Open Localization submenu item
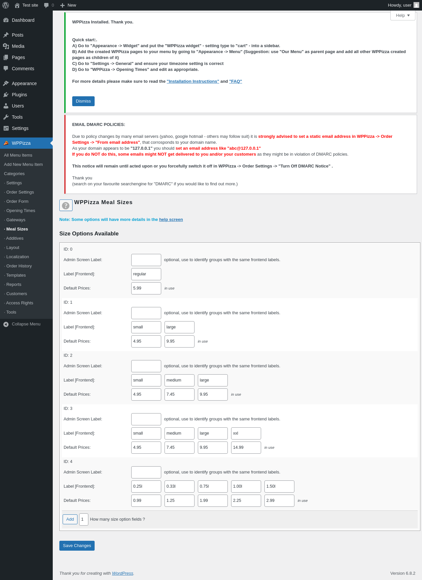422x580 pixels. pyautogui.click(x=16, y=257)
